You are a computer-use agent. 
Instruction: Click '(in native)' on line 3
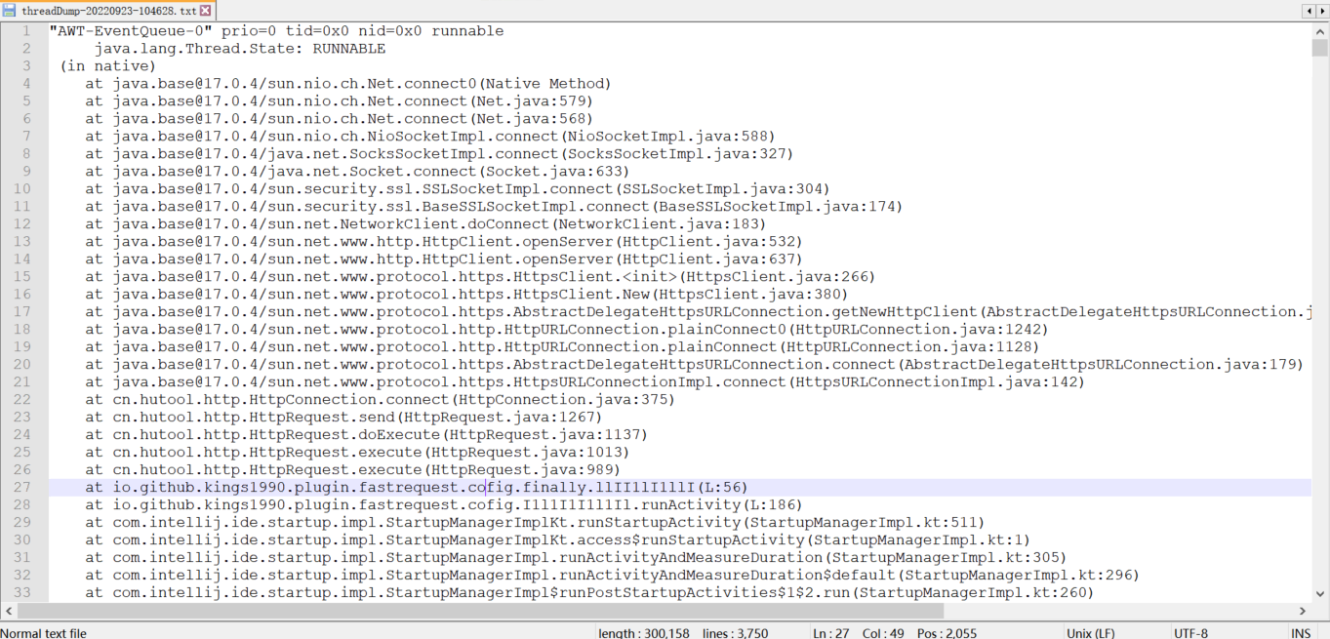[107, 66]
